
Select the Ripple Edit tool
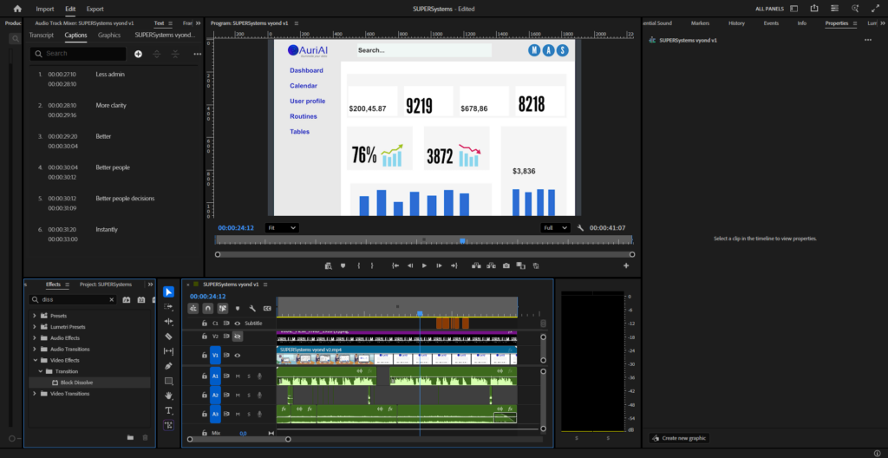(169, 322)
